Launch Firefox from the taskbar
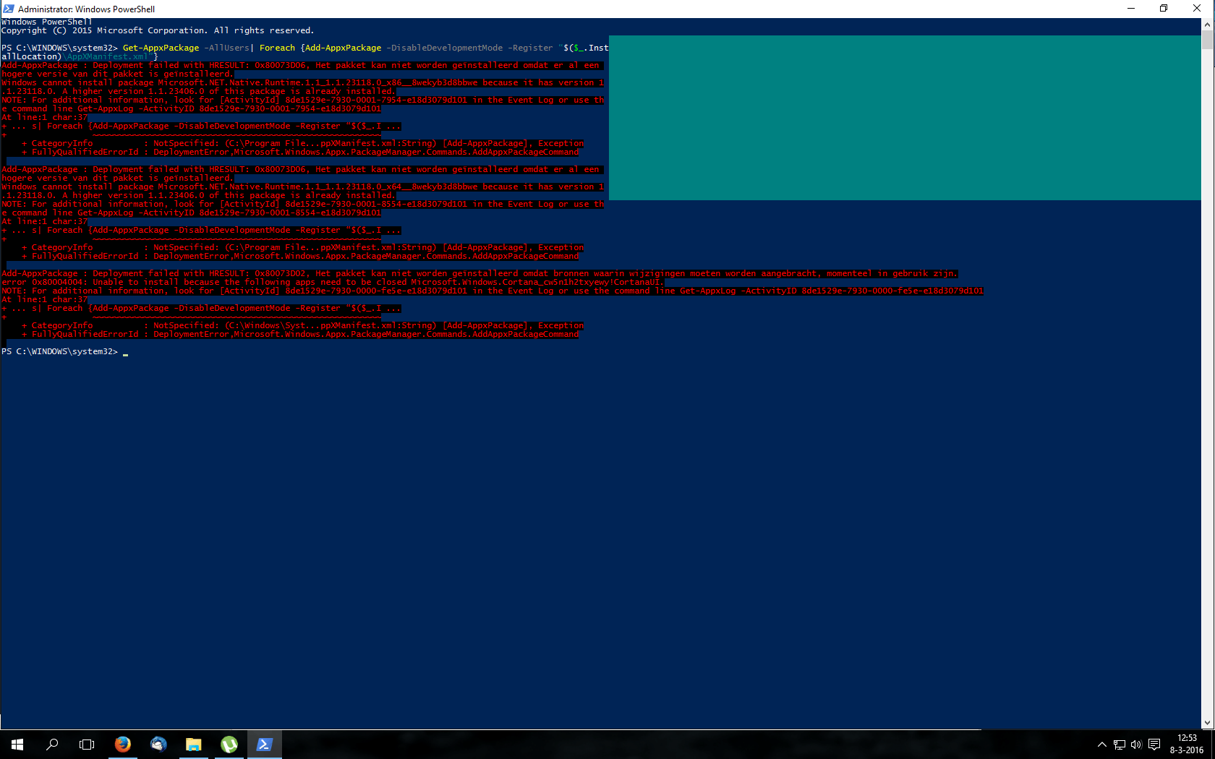This screenshot has height=759, width=1215. click(x=123, y=745)
